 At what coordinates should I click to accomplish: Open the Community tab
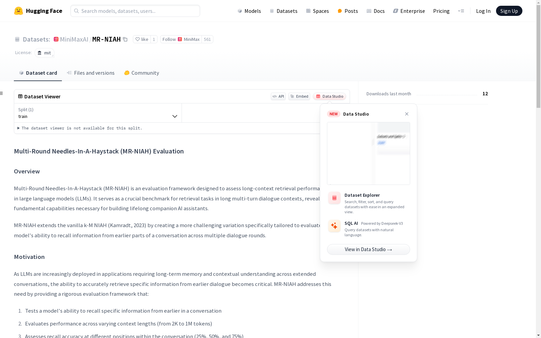click(142, 73)
